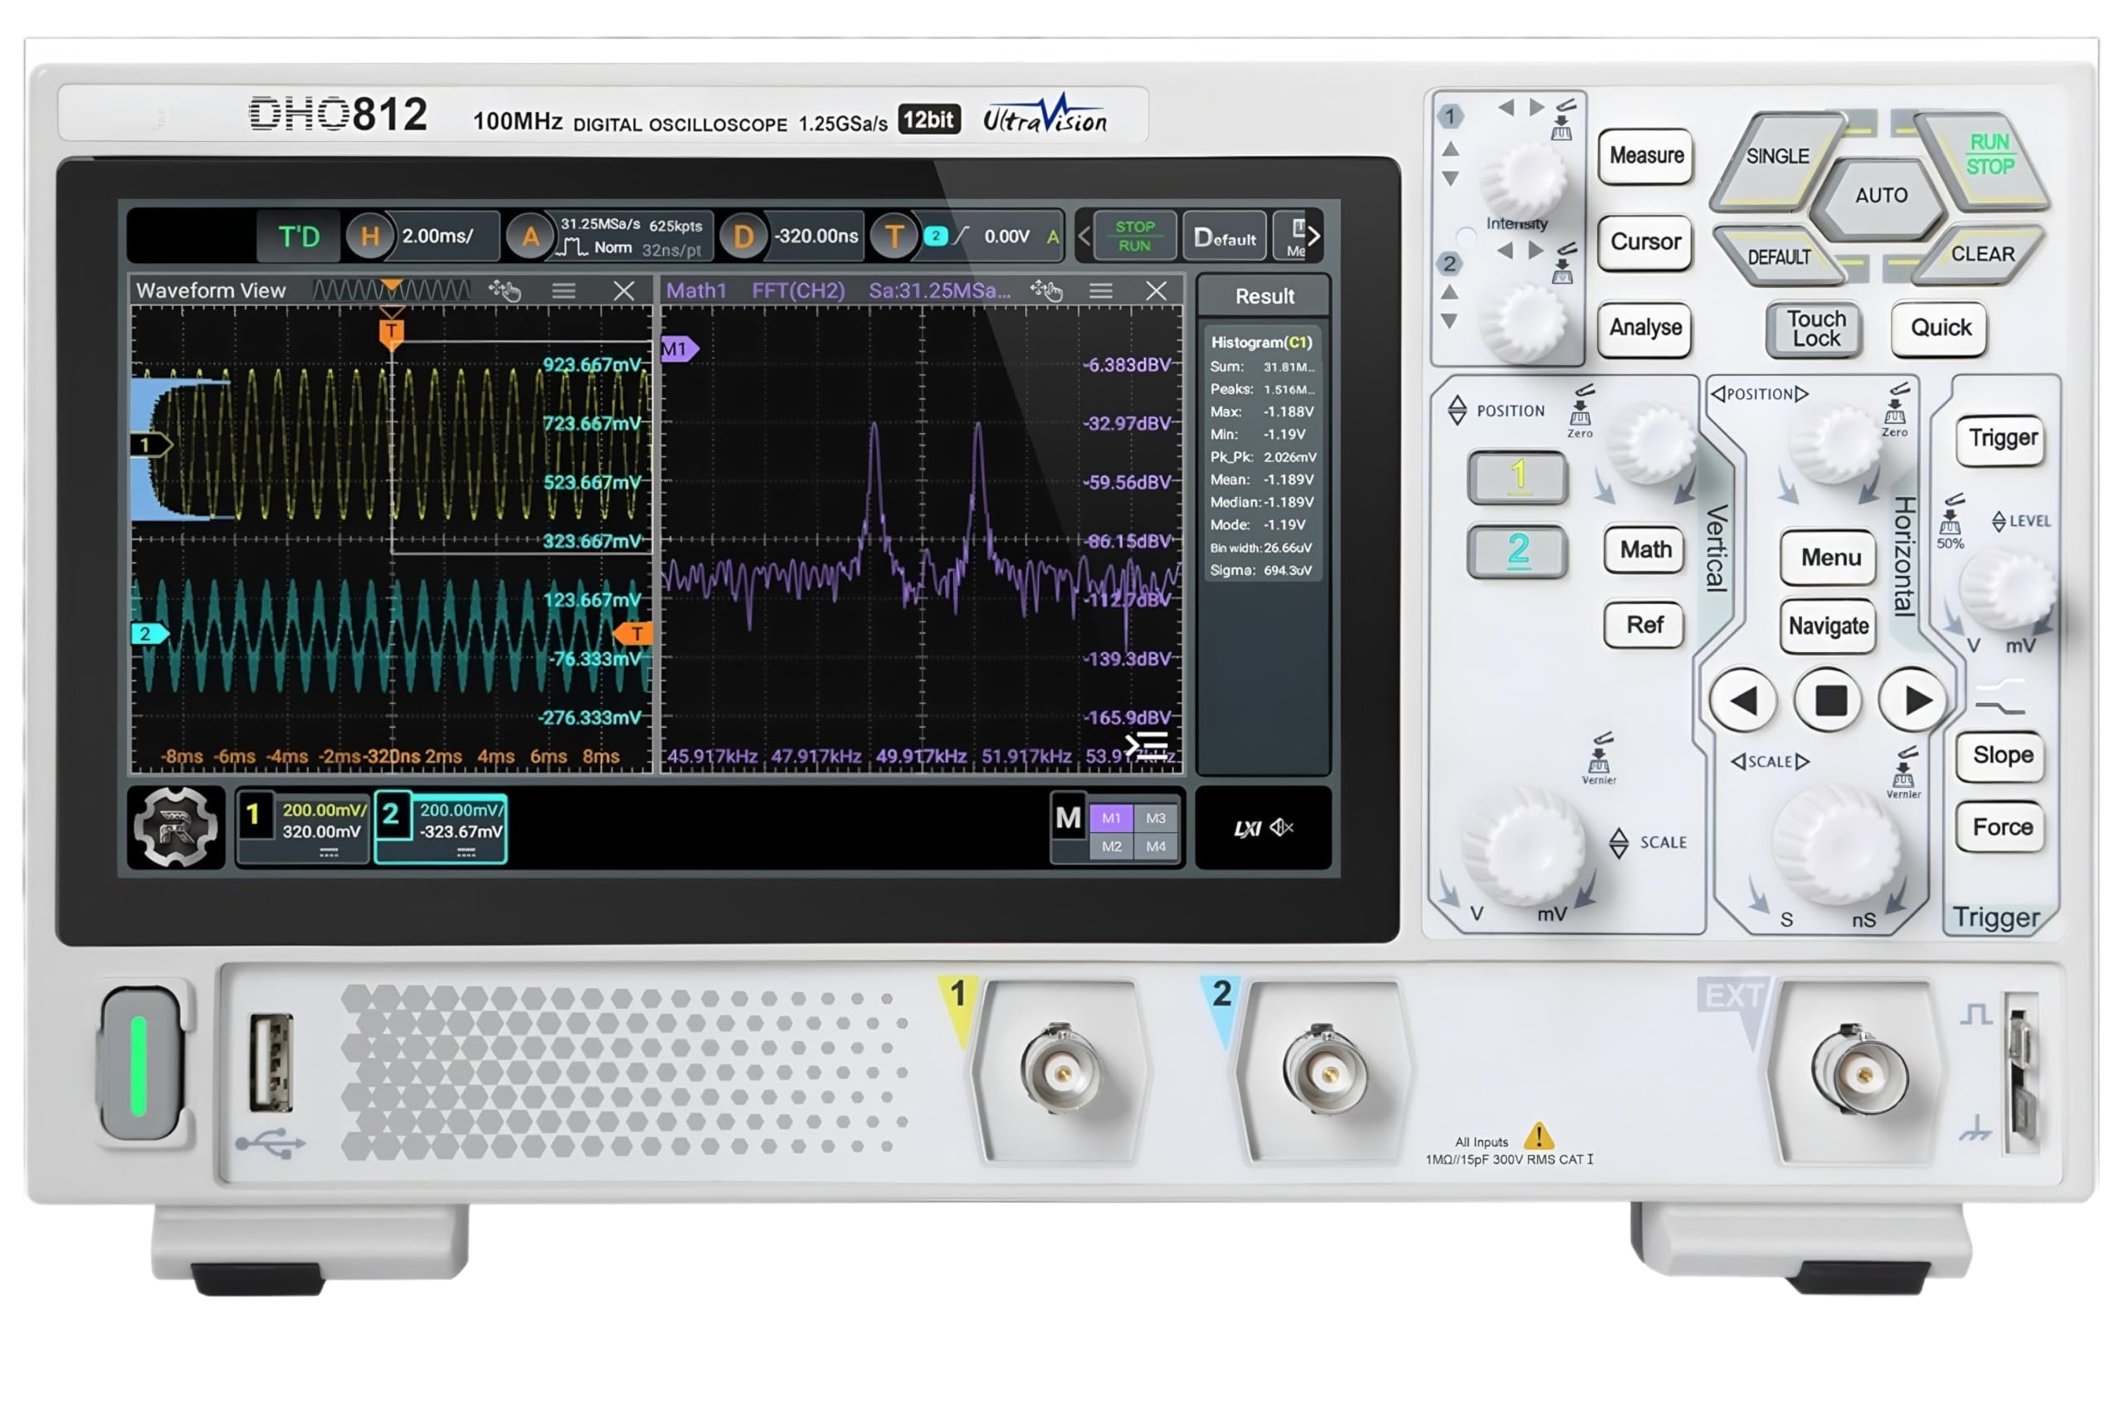
Task: Open the -320.00ns delay setting
Action: tap(816, 236)
